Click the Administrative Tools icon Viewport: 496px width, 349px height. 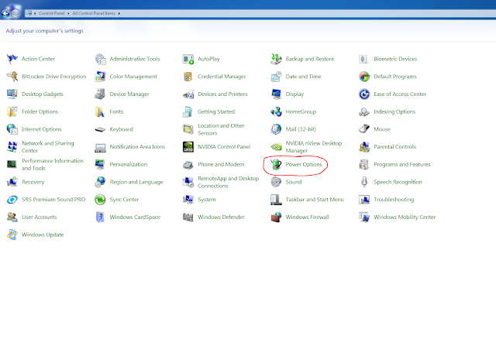click(x=100, y=59)
